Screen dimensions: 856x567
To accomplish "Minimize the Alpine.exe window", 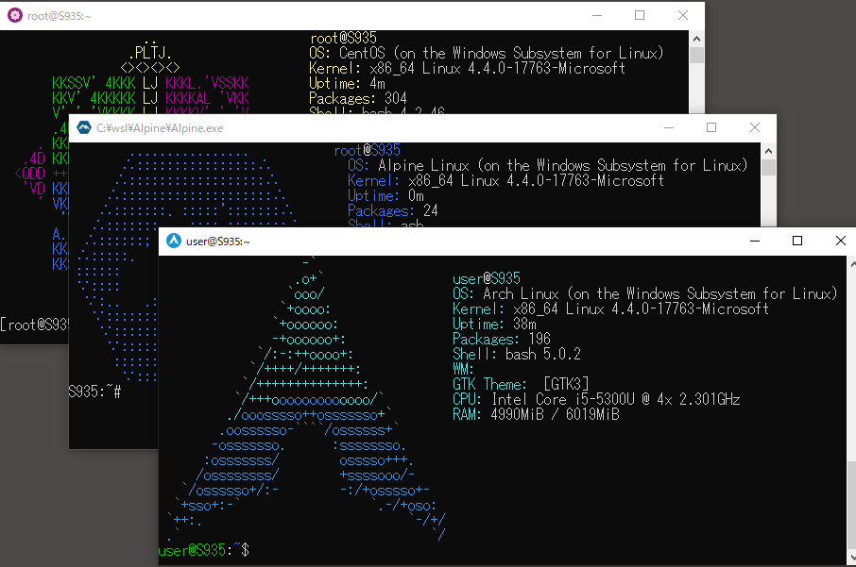I will coord(669,127).
